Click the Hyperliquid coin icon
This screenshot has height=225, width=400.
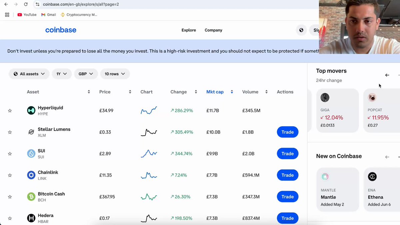31,111
